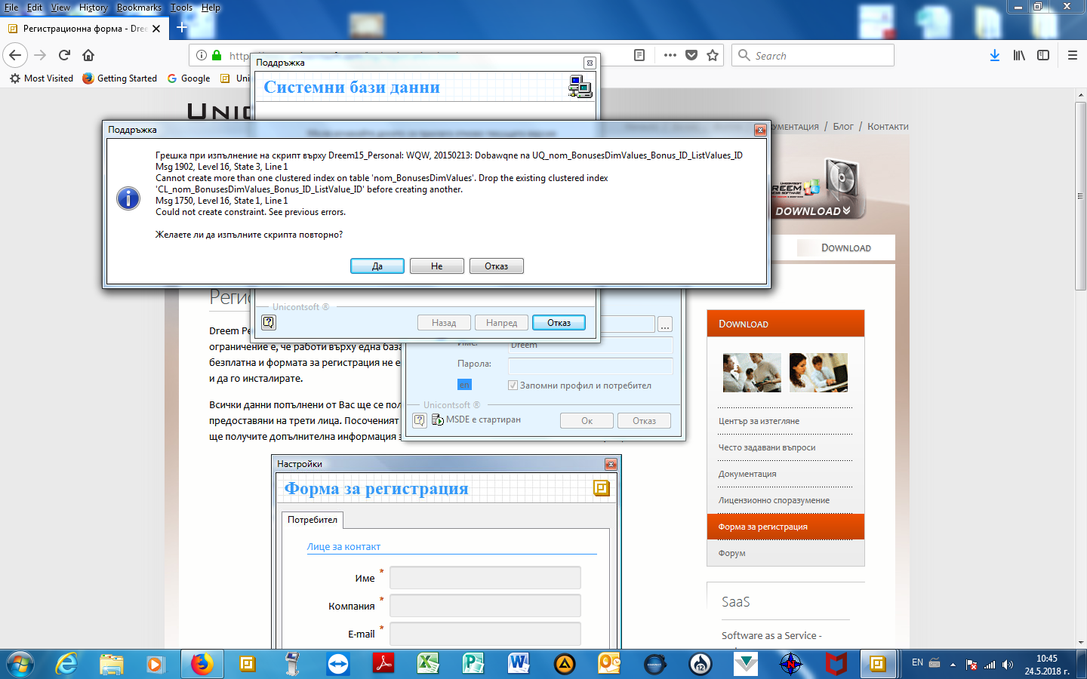Close the Настройки window
Screen dimensions: 1087x679
tap(611, 464)
